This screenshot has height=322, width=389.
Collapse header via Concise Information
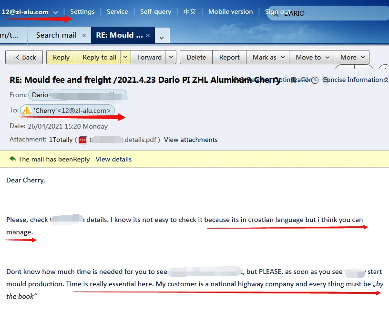point(355,80)
